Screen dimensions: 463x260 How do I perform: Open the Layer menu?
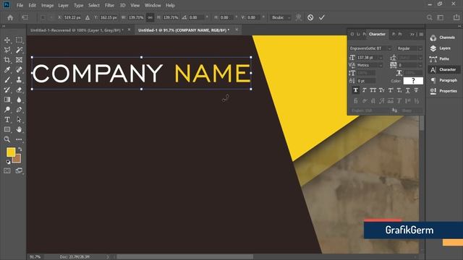[63, 5]
